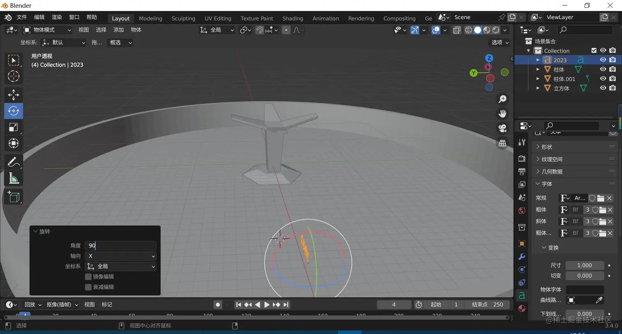
Task: Click the 角度 input field
Action: 121,246
